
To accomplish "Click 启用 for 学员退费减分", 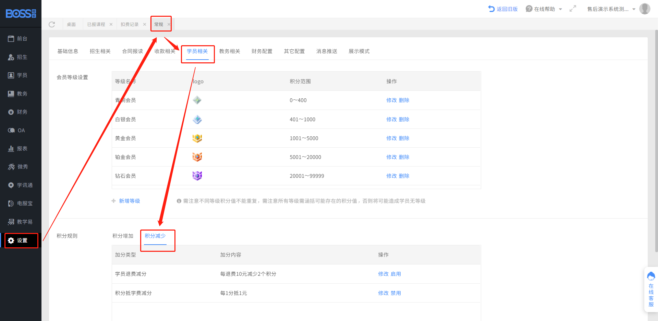I will [396, 274].
